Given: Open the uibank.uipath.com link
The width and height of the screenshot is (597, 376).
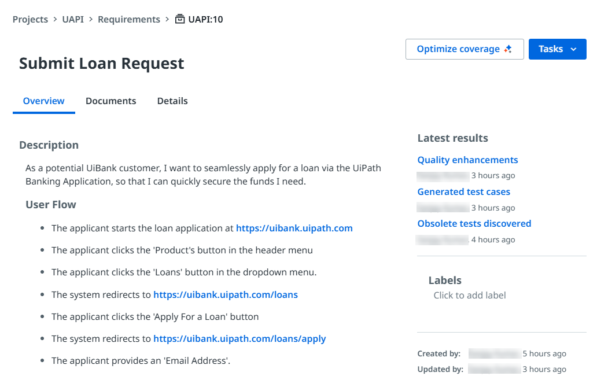Looking at the screenshot, I should click(x=294, y=228).
